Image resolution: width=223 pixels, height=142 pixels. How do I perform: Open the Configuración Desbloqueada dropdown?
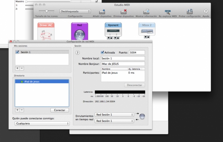pos(75,11)
